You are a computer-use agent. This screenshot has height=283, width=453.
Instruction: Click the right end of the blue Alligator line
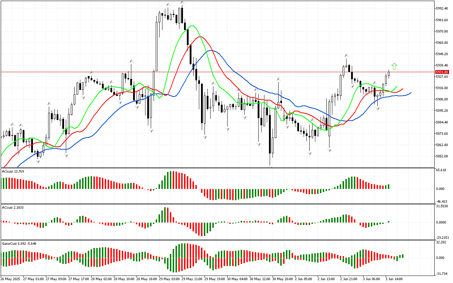coord(411,93)
